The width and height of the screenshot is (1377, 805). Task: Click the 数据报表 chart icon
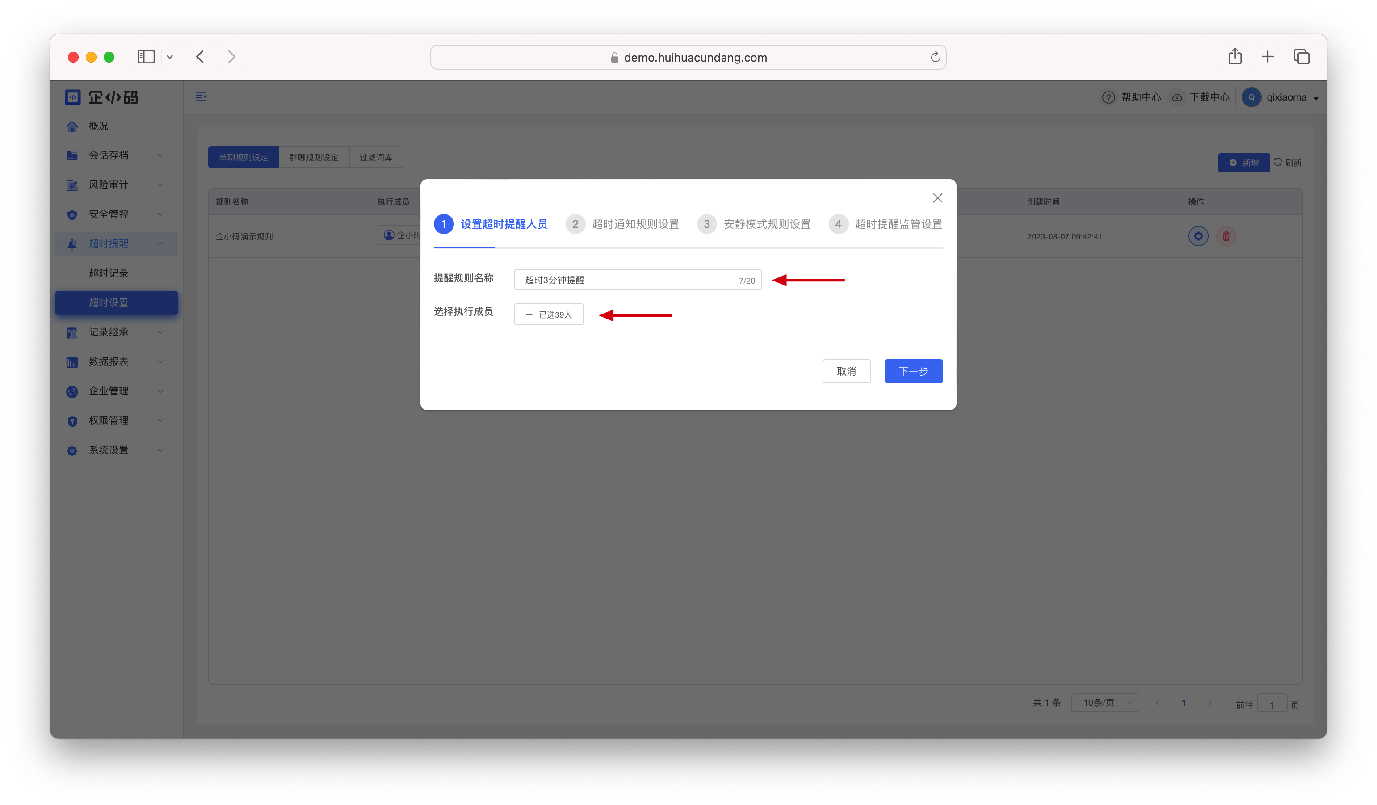click(72, 362)
